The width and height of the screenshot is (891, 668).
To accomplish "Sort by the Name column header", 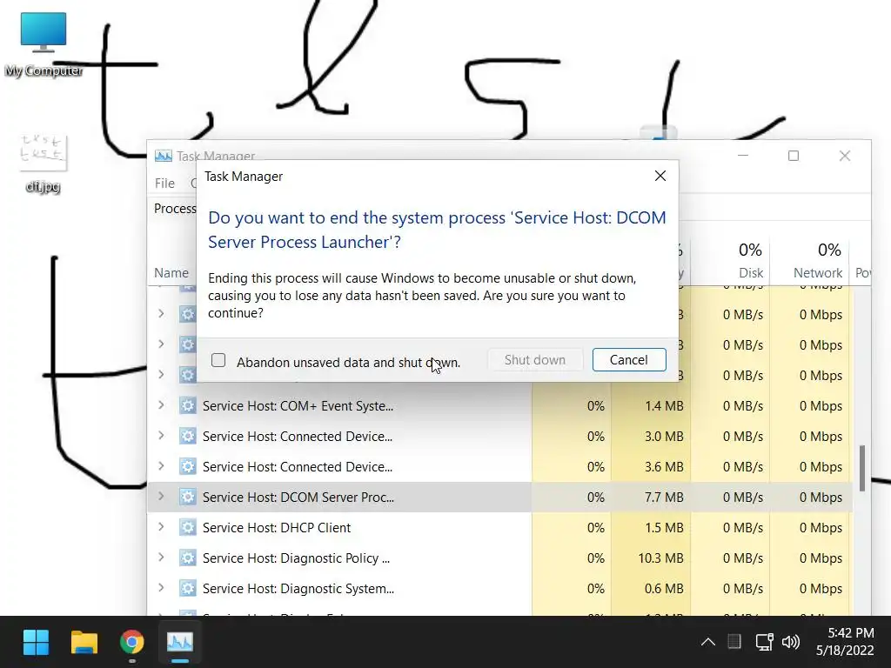I will (171, 272).
